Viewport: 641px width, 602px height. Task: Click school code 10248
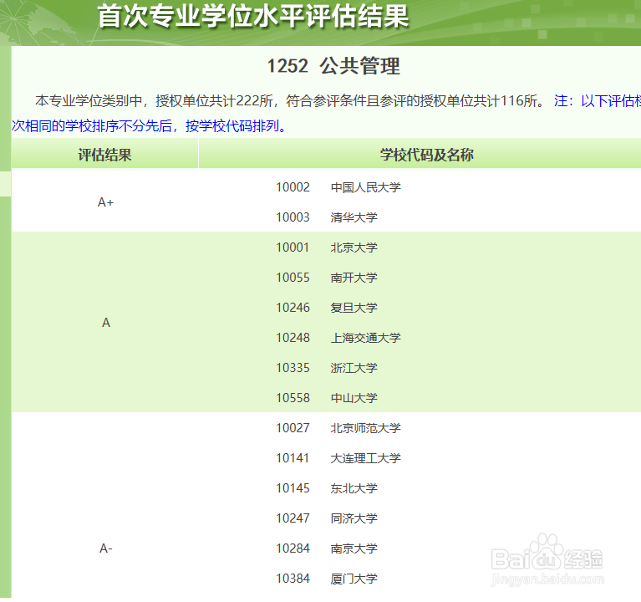(x=293, y=338)
